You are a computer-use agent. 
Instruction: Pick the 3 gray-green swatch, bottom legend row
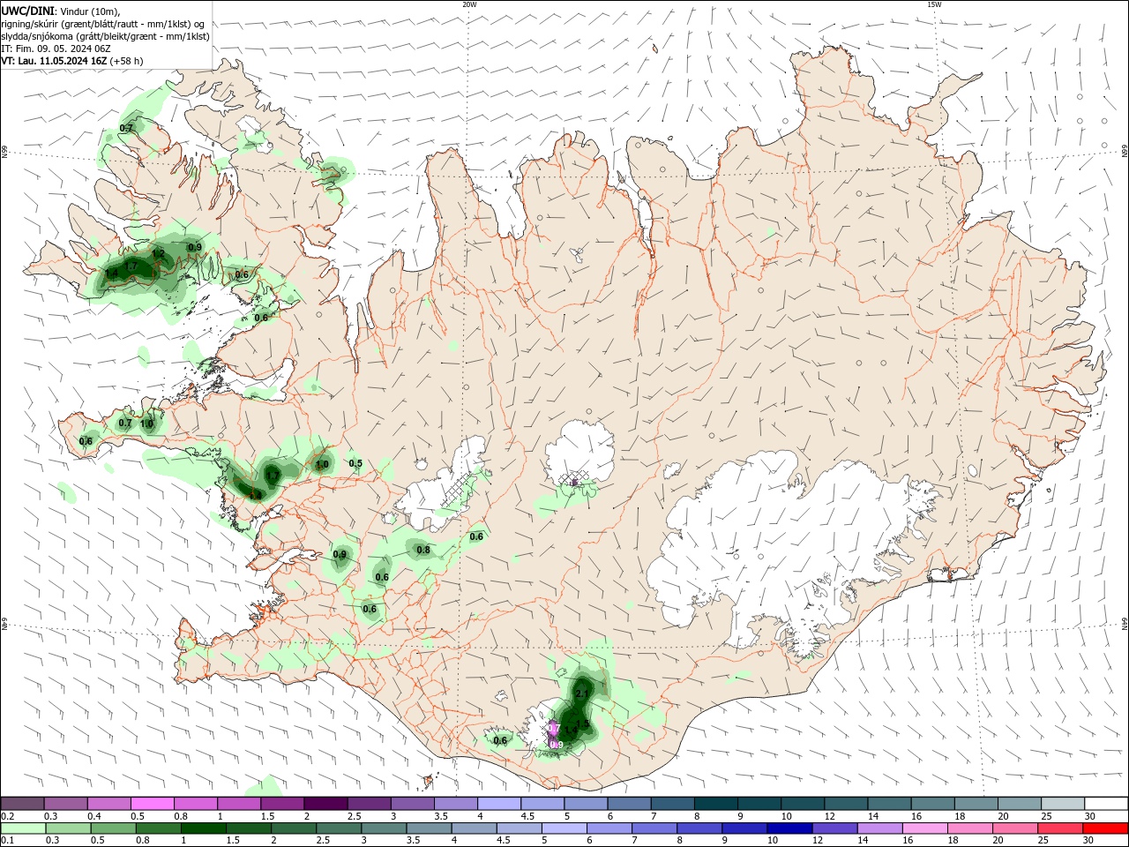coord(384,828)
